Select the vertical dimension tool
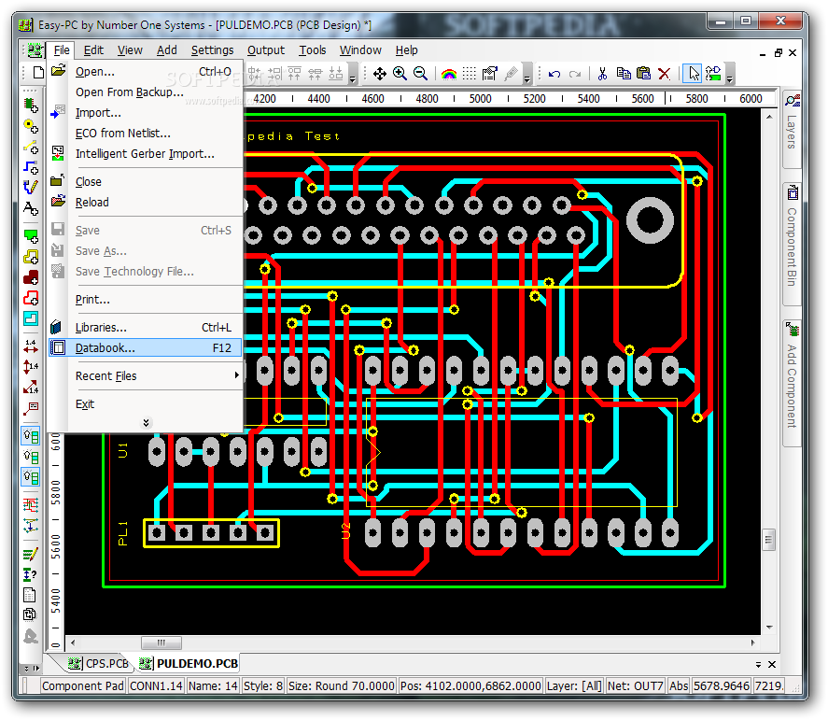 [x=31, y=367]
